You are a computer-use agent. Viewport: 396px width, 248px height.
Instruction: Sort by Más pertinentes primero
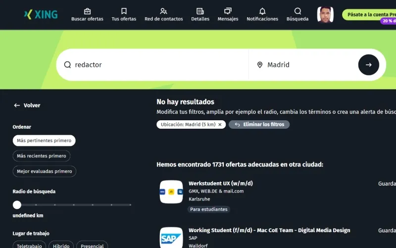[x=44, y=141]
